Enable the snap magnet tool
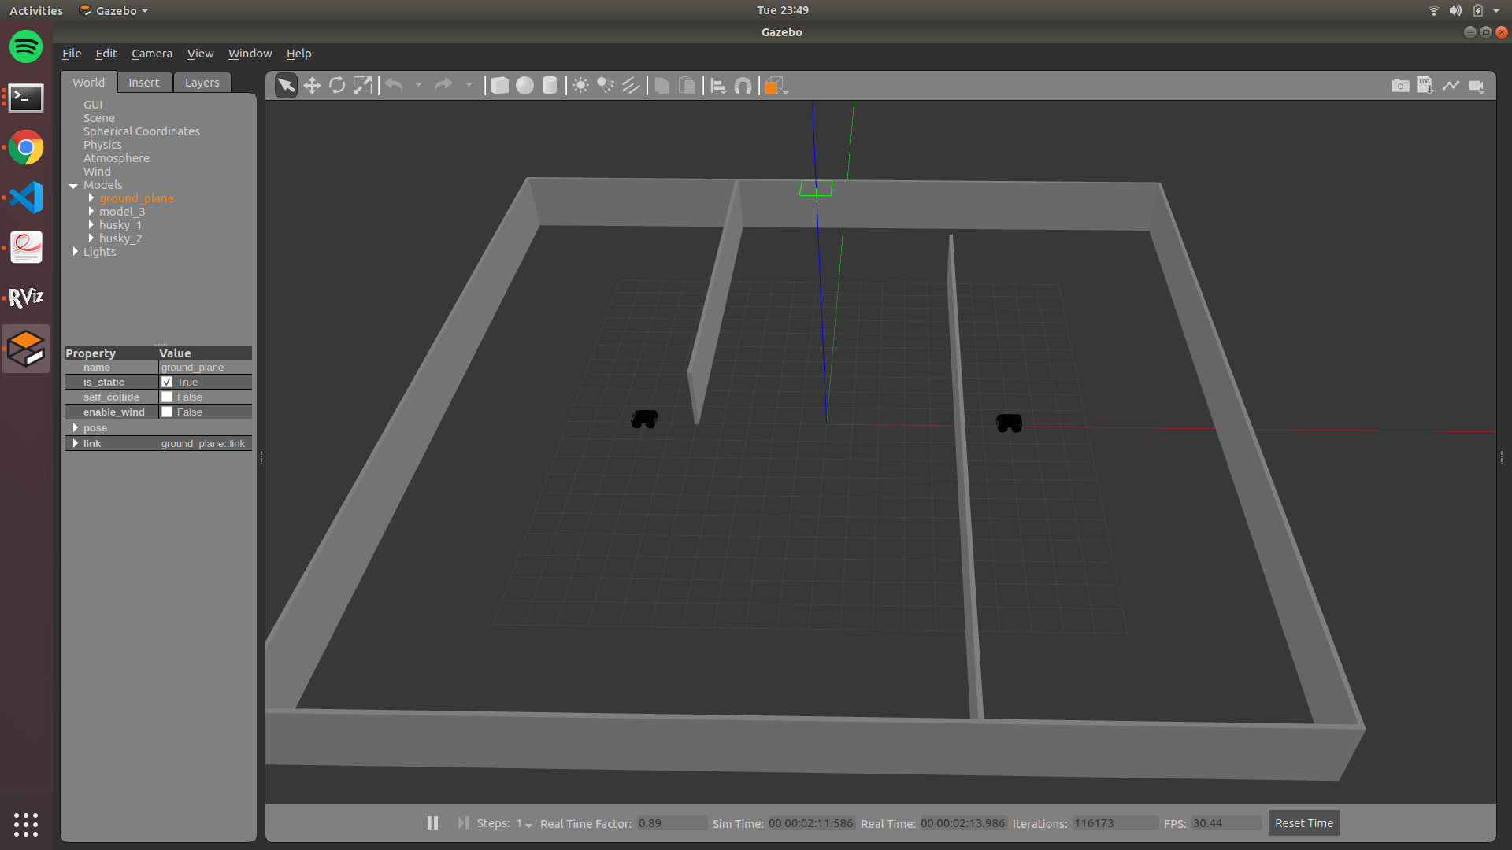1512x850 pixels. [743, 86]
